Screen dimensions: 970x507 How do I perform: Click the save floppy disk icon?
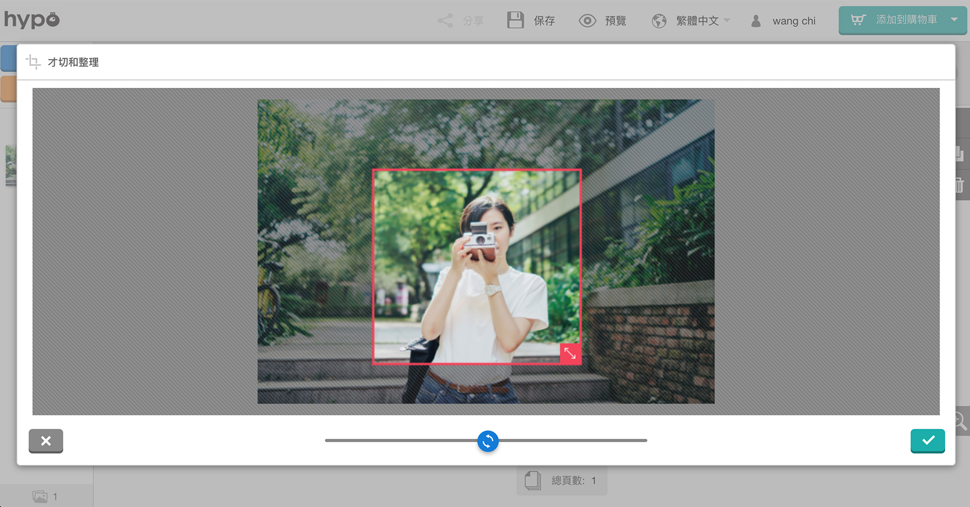point(515,20)
